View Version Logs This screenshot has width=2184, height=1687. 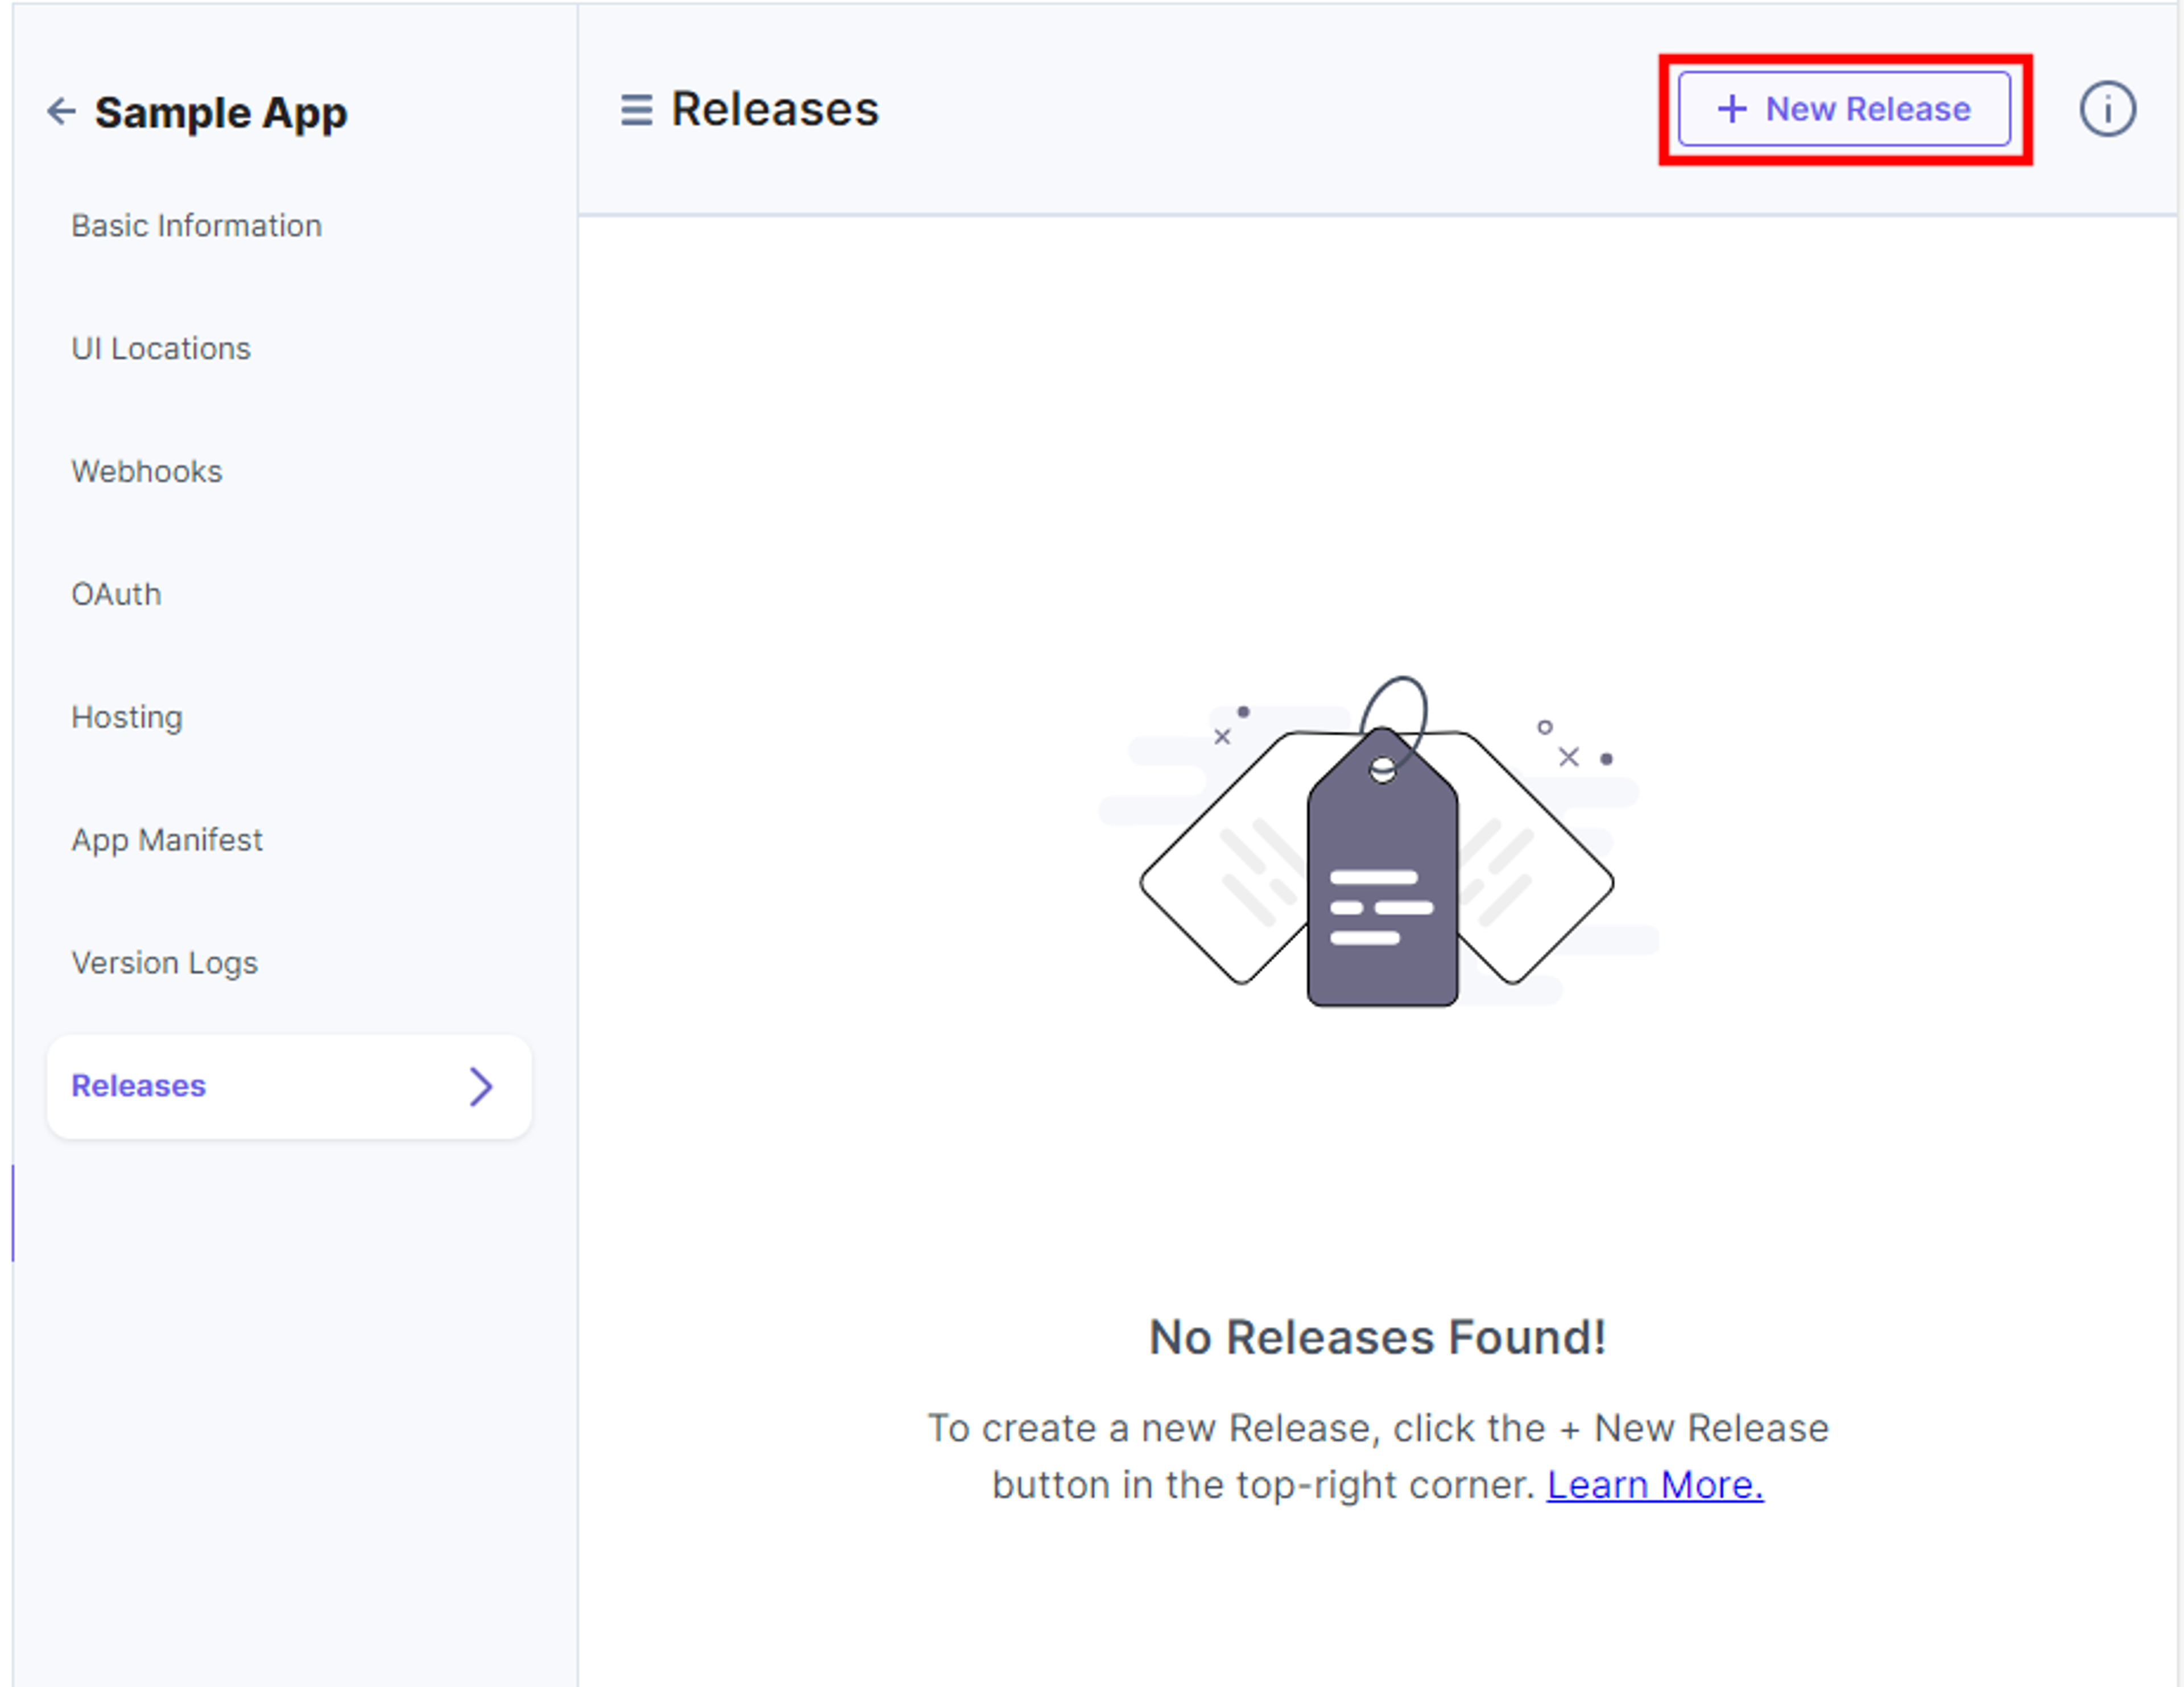[164, 964]
